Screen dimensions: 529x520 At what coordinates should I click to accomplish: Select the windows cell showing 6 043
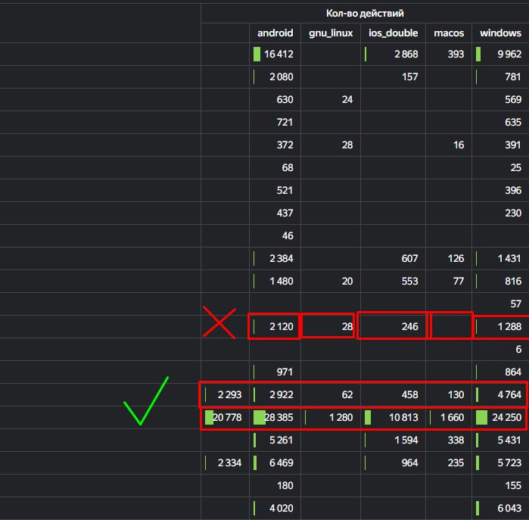[500, 508]
